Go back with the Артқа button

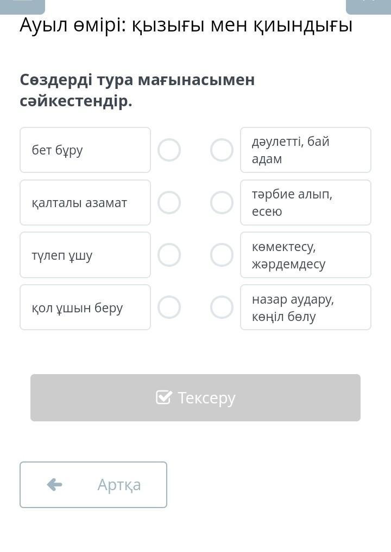(93, 485)
